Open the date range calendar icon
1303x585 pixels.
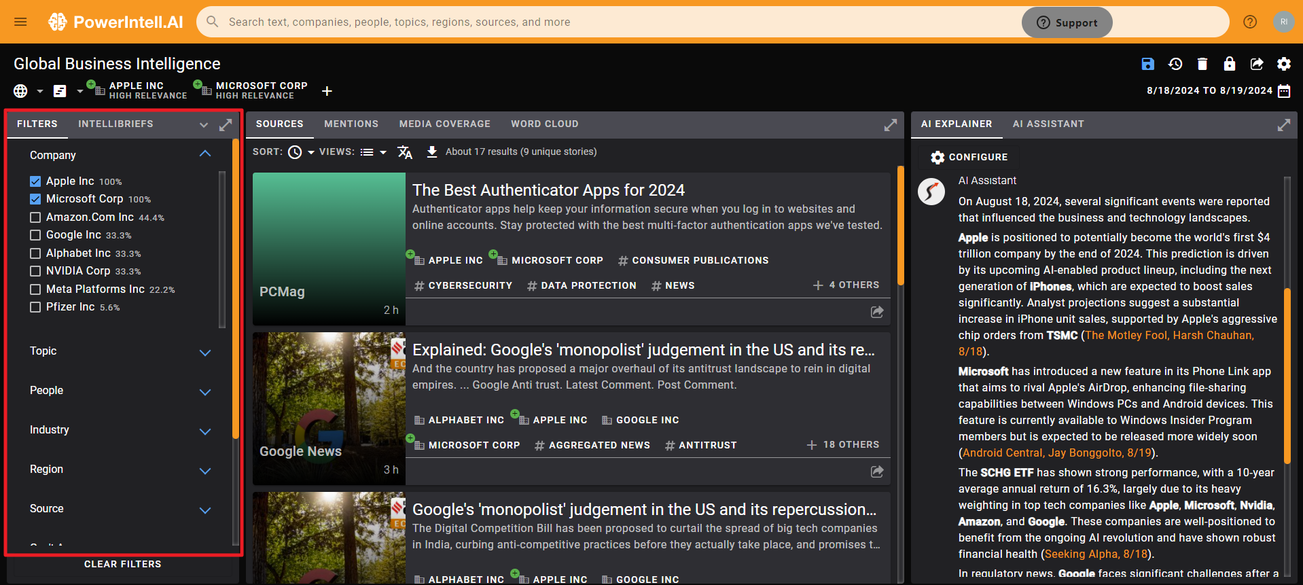1284,91
